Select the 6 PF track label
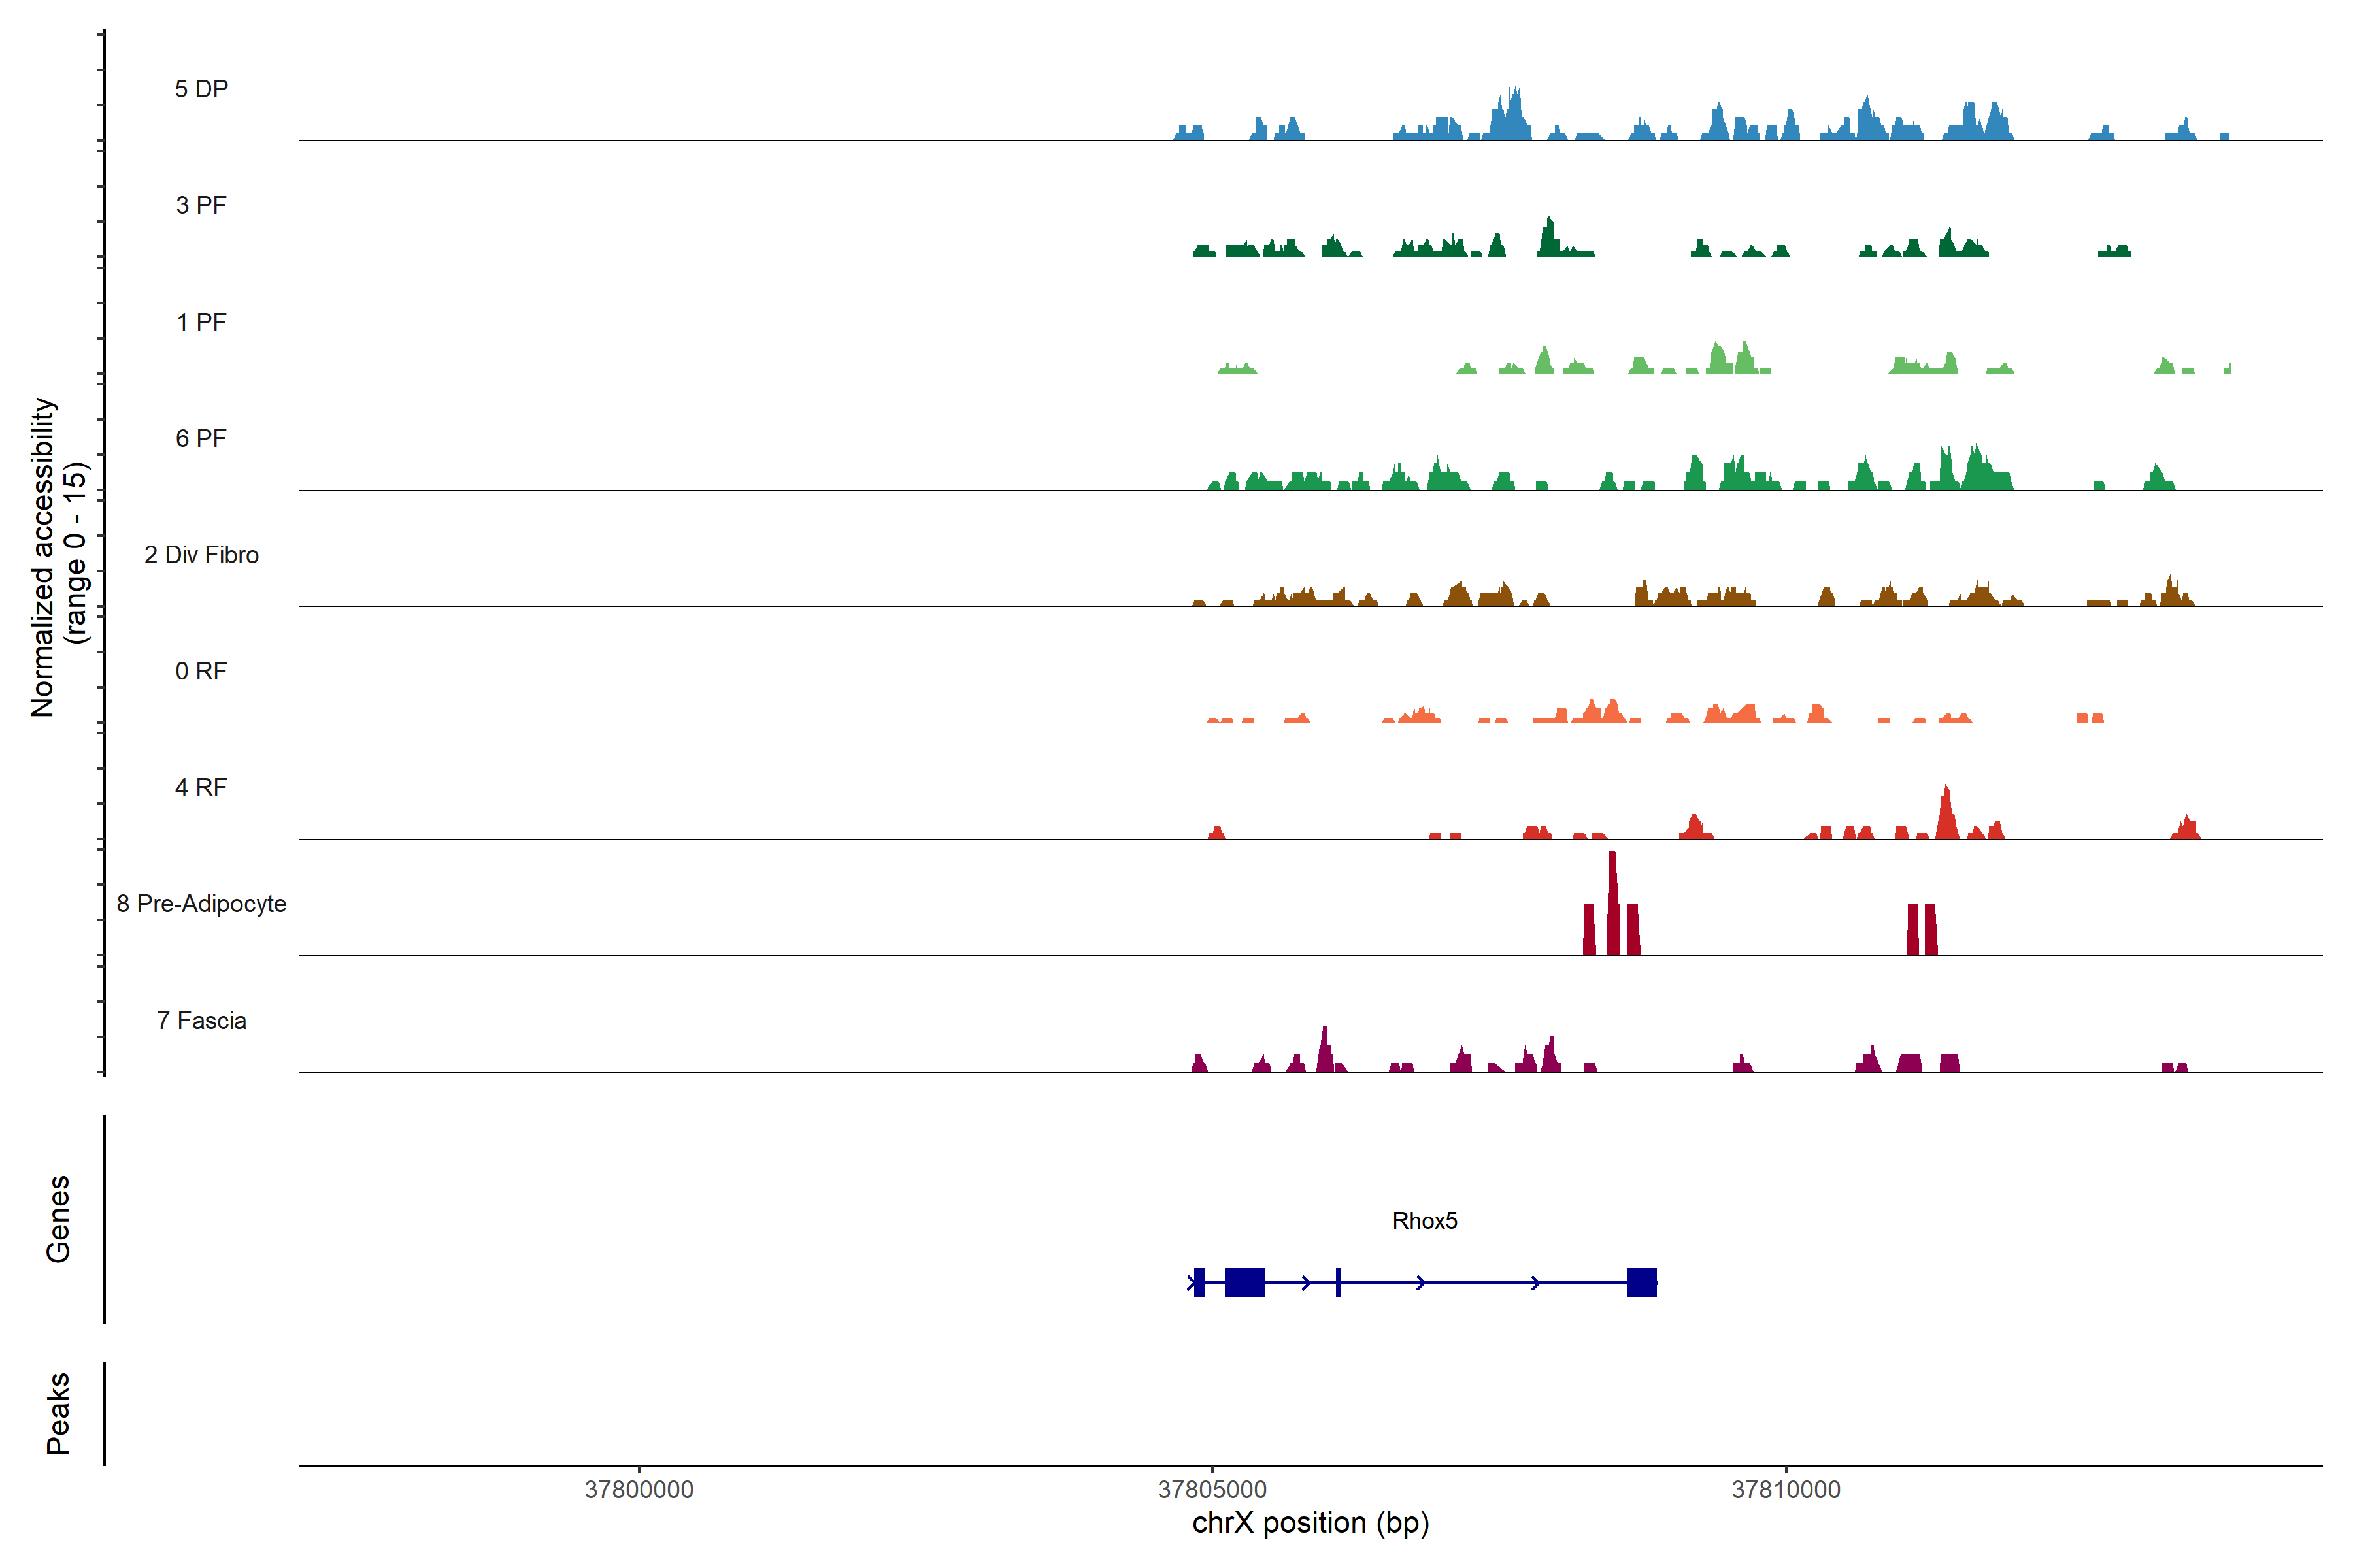This screenshot has width=2353, height=1568. 201,438
